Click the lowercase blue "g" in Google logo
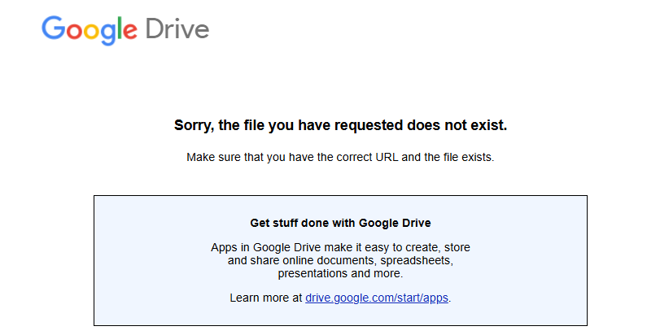647x335 pixels. pyautogui.click(x=108, y=33)
